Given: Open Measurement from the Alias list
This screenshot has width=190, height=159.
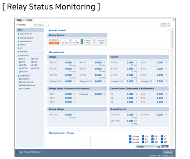Looking at the screenshot, I should tap(25, 41).
